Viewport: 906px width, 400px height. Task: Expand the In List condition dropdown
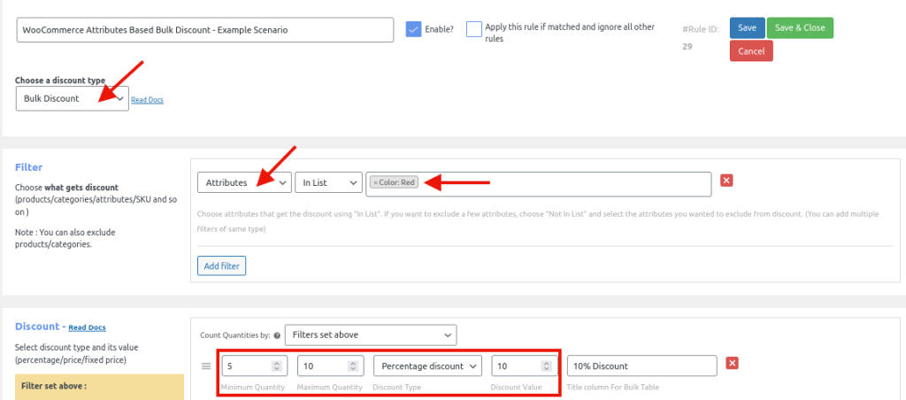click(328, 182)
